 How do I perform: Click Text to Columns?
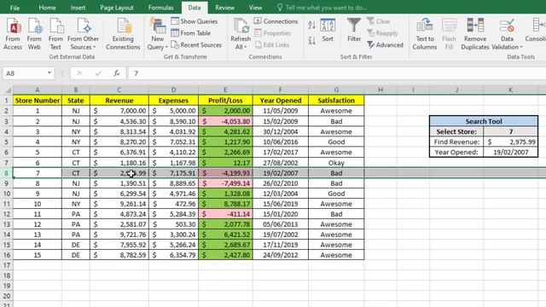click(x=425, y=34)
